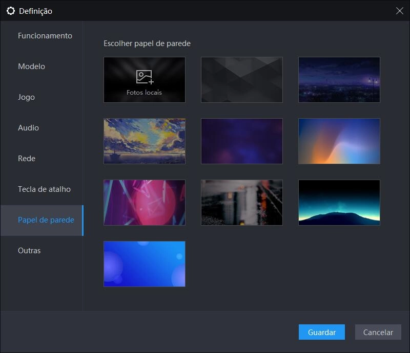The height and width of the screenshot is (353, 410).
Task: Choose the mountain horizon glow wallpaper
Action: [339, 202]
